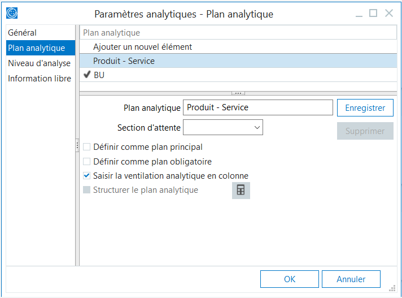The height and width of the screenshot is (298, 402).
Task: Maximize the Paramètres analytiques window
Action: tap(373, 13)
